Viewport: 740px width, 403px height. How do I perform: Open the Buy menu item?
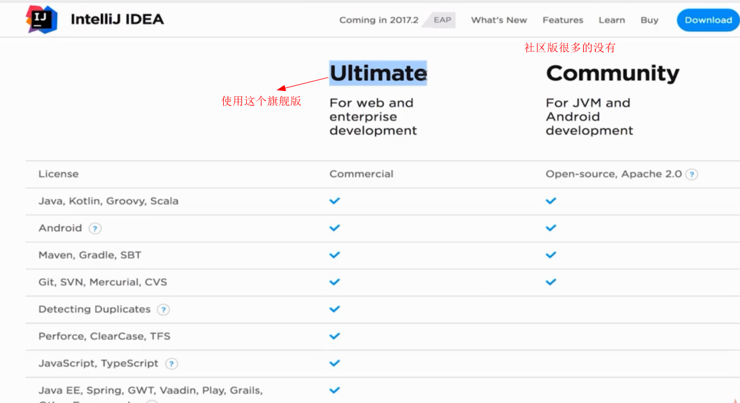coord(649,20)
